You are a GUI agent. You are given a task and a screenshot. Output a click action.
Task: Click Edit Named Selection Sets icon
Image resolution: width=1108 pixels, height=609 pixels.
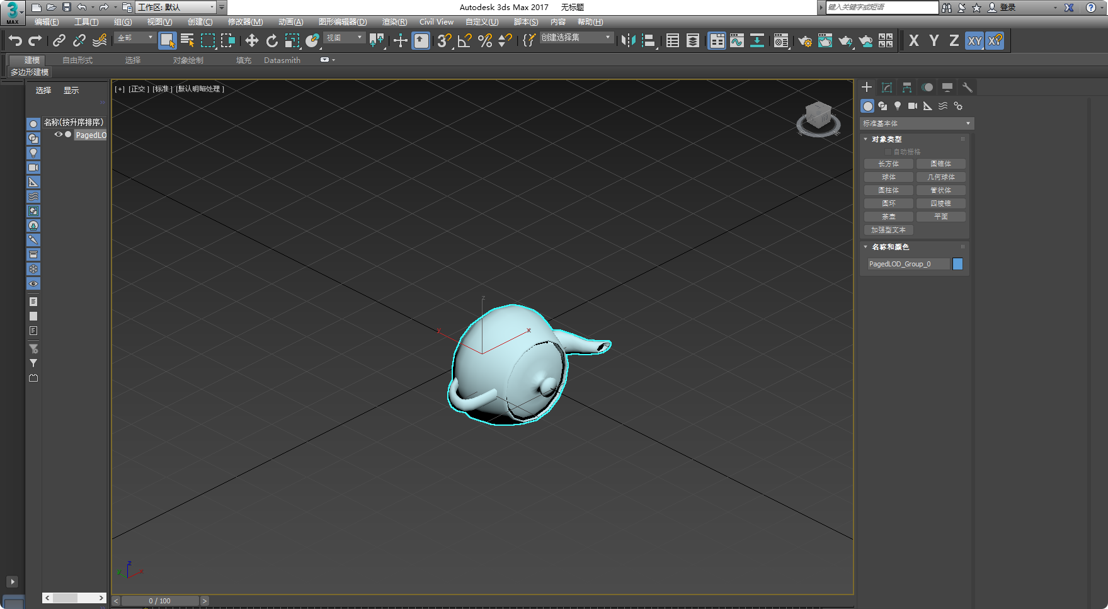point(529,41)
